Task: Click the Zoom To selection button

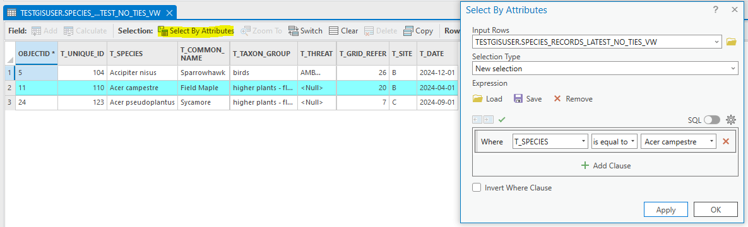Action: tap(261, 30)
